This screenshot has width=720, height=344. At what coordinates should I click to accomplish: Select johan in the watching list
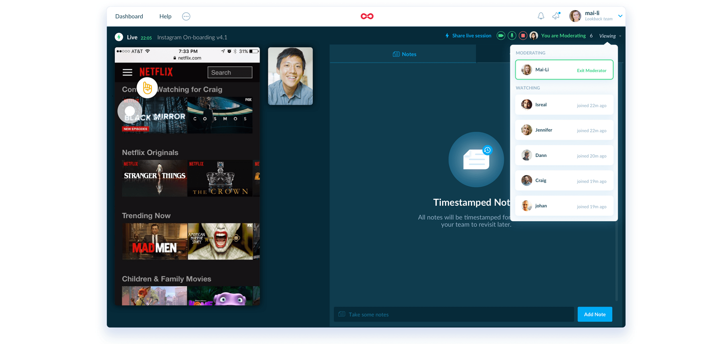(564, 206)
